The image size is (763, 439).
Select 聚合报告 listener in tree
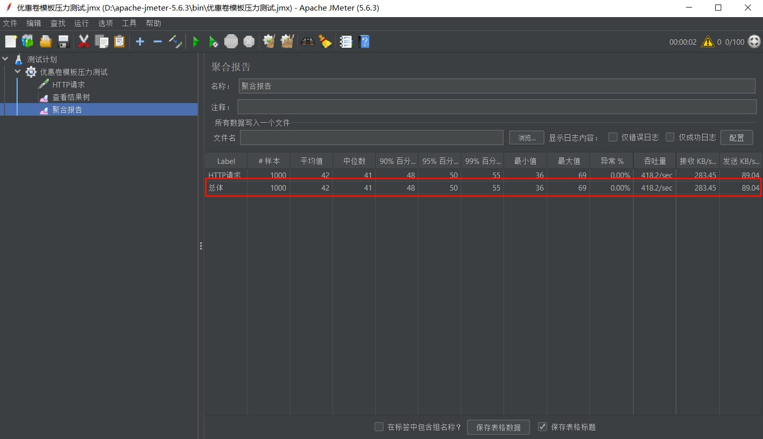tap(67, 110)
